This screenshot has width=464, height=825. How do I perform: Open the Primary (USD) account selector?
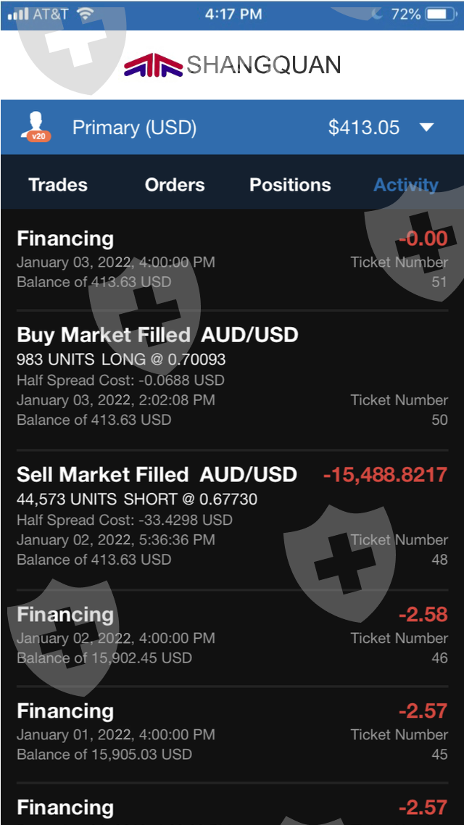[x=134, y=128]
